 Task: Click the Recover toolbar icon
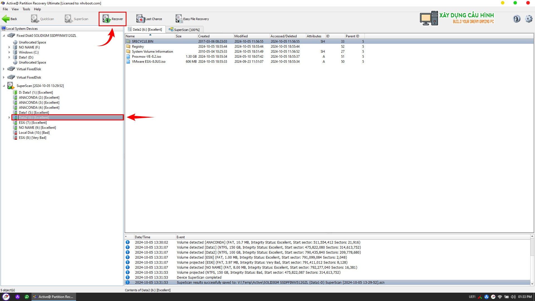pos(106,19)
